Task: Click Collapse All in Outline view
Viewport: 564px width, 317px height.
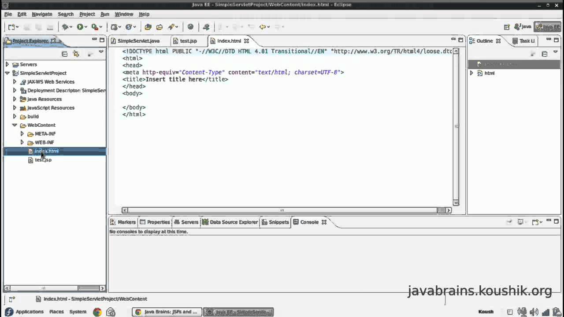Action: 545,54
